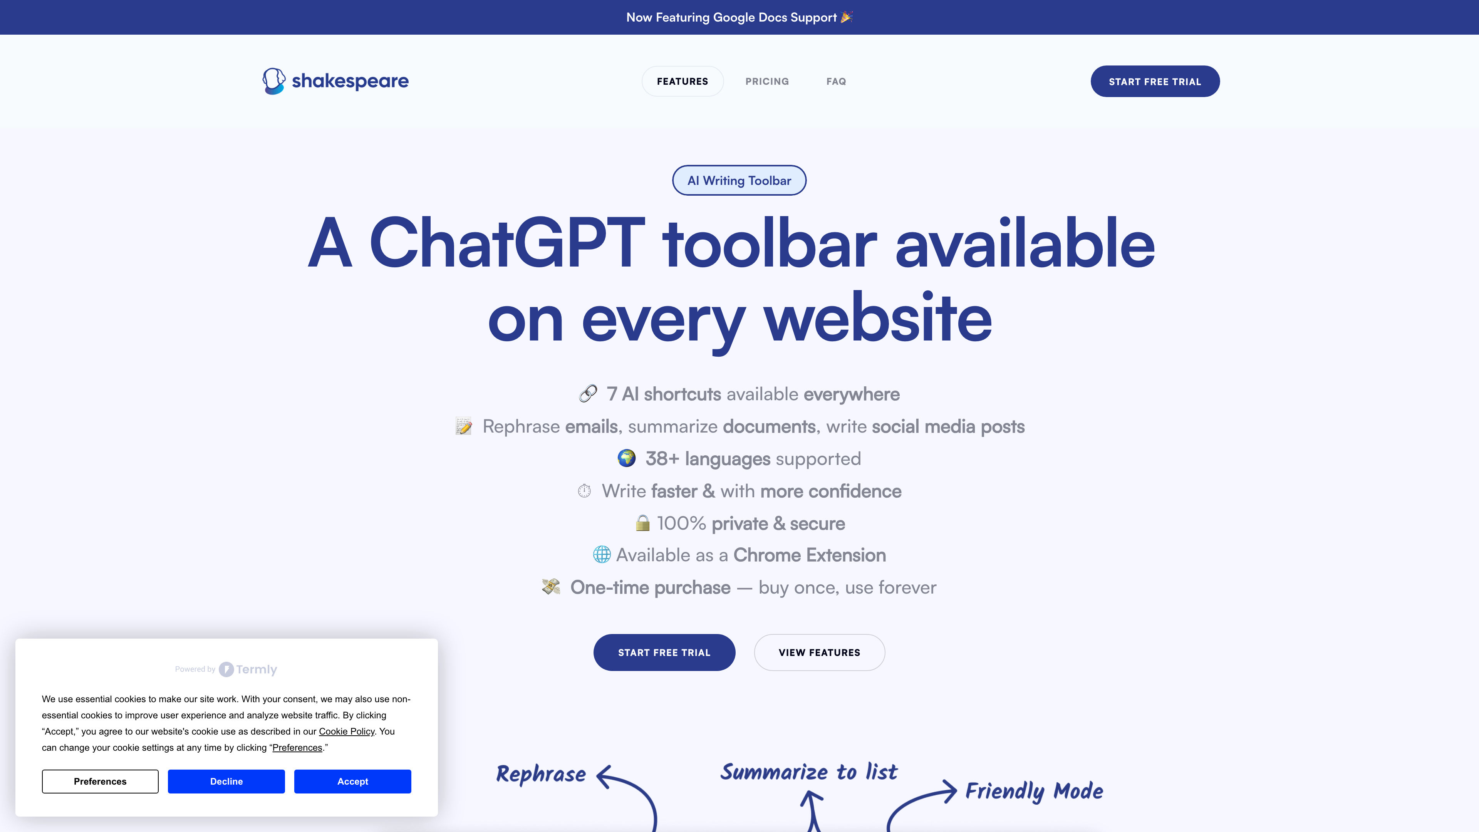Viewport: 1479px width, 832px height.
Task: Click the VIEW FEATURES secondary button
Action: pos(820,652)
